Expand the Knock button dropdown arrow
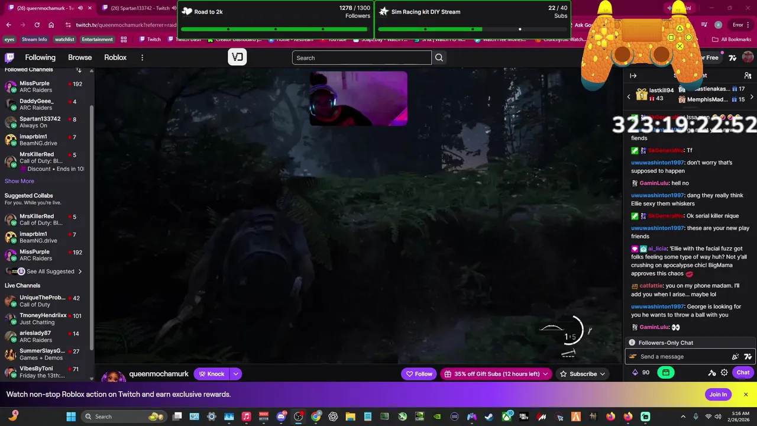The height and width of the screenshot is (426, 757). tap(235, 374)
